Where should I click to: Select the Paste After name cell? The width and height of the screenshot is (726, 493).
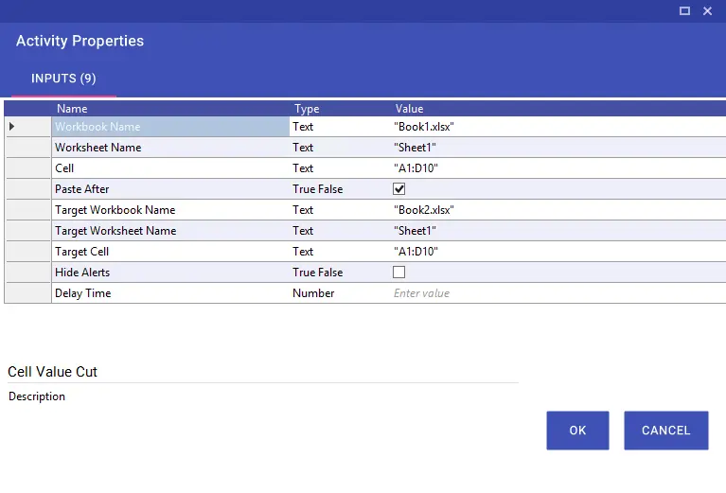(x=170, y=189)
